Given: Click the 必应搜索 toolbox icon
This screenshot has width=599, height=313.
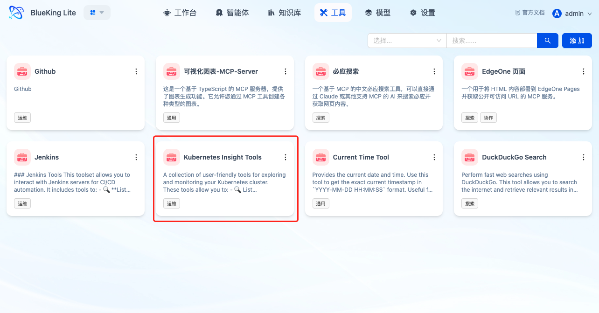Looking at the screenshot, I should click(320, 71).
